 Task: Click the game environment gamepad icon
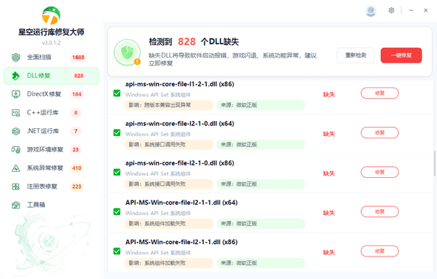click(x=16, y=149)
